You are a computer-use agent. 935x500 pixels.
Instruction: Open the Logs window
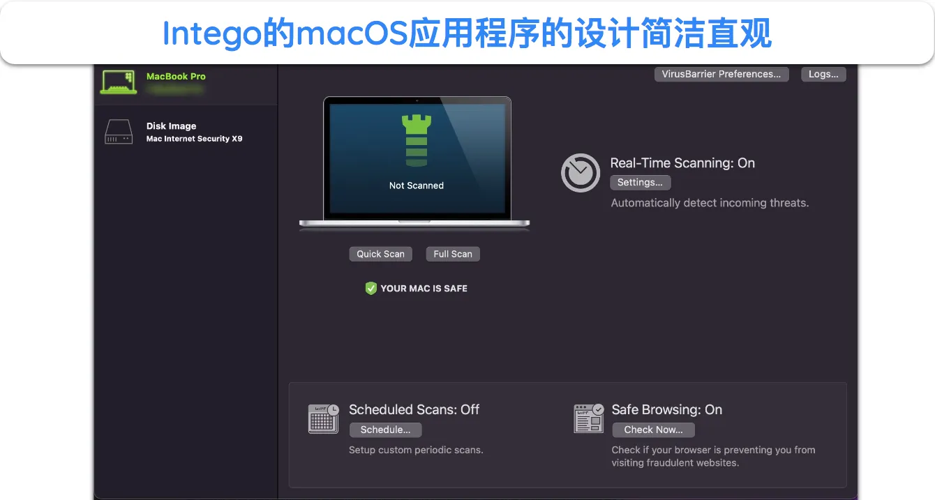click(x=823, y=74)
